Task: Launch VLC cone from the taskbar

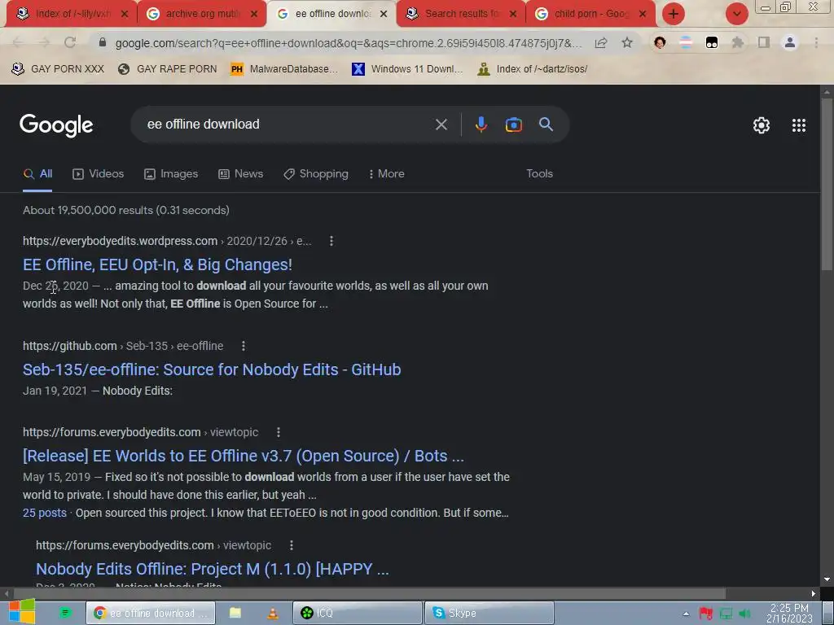Action: [x=272, y=613]
